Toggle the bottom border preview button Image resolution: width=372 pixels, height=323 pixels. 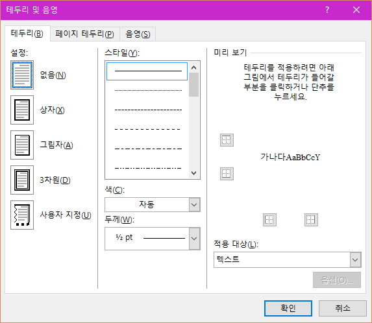pos(227,174)
